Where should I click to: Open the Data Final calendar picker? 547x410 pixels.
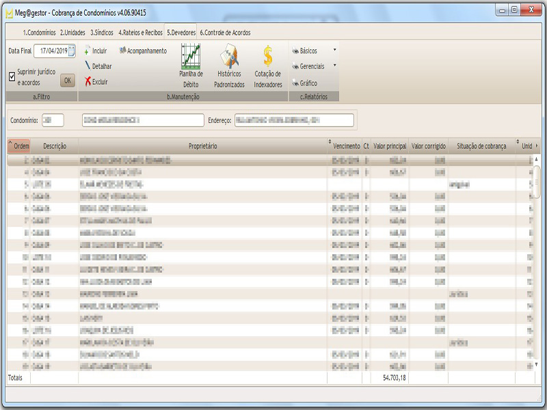pos(71,51)
